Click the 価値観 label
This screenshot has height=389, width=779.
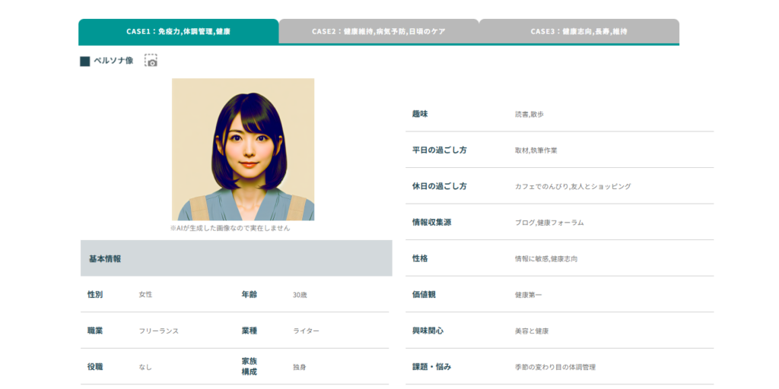click(x=424, y=294)
